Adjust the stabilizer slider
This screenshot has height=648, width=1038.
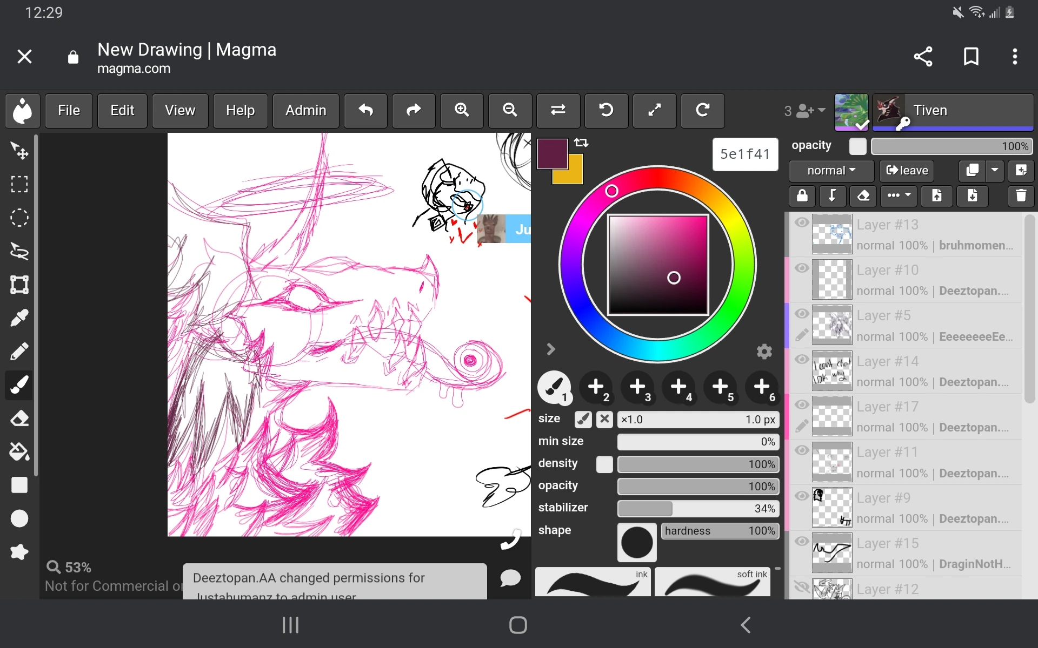click(697, 508)
